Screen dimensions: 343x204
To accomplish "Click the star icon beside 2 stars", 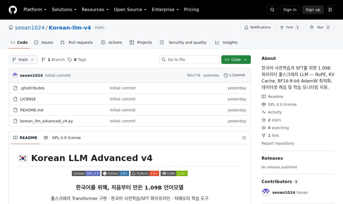I will click(264, 120).
